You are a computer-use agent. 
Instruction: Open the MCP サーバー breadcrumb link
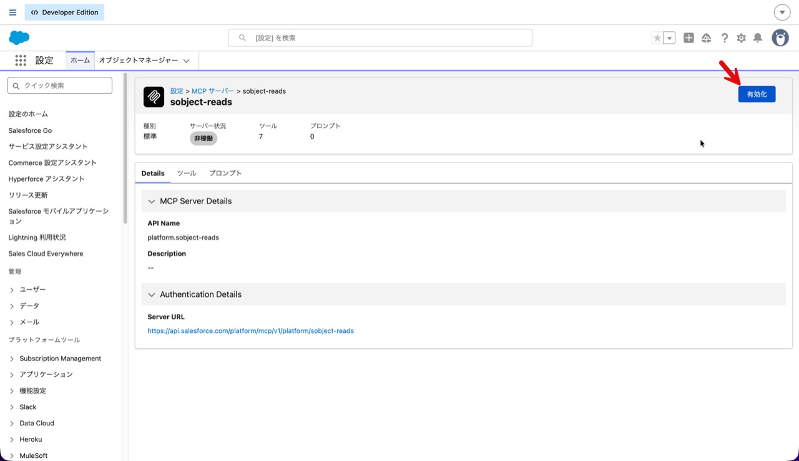click(213, 91)
